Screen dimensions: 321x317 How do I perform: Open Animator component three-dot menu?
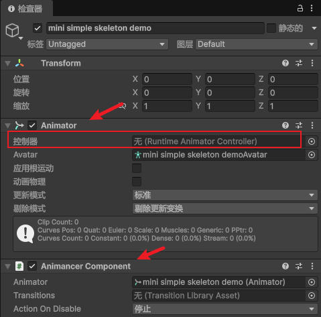coord(312,125)
